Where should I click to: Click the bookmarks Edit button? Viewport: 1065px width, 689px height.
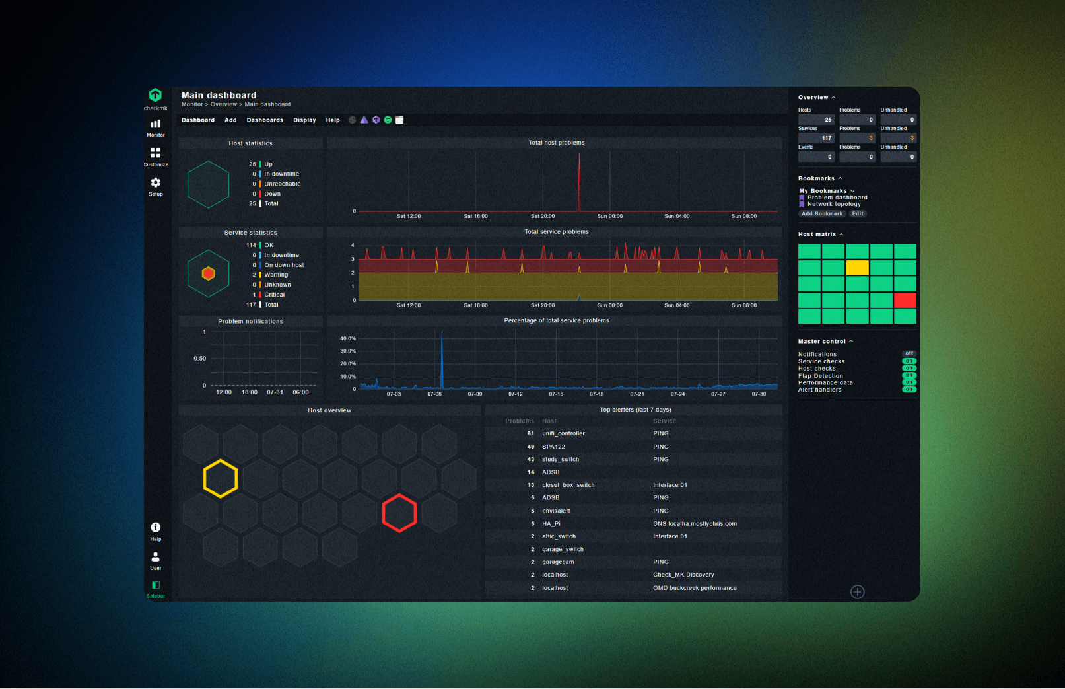coord(858,214)
